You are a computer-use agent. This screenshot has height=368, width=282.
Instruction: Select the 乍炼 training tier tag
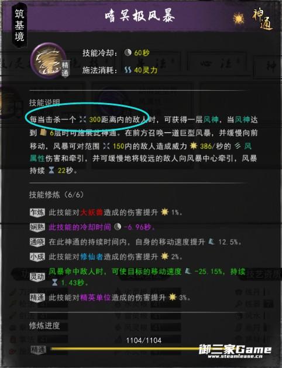37,212
